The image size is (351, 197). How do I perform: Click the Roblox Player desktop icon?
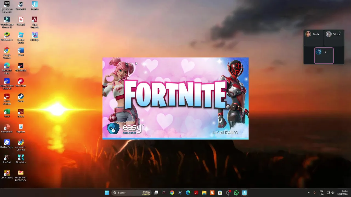click(7, 144)
